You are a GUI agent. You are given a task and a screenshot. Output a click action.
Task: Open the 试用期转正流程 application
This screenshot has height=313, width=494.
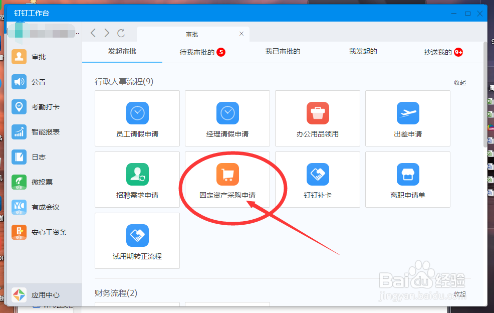[137, 241]
